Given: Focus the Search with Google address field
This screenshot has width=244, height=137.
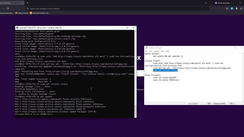Looking at the screenshot, I should pos(117,8).
